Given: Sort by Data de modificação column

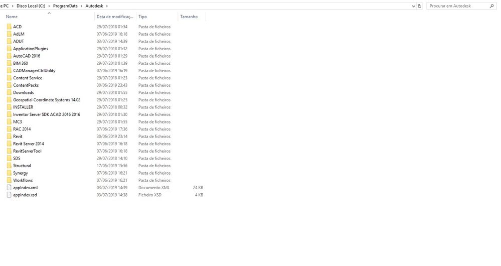Looking at the screenshot, I should tap(115, 17).
